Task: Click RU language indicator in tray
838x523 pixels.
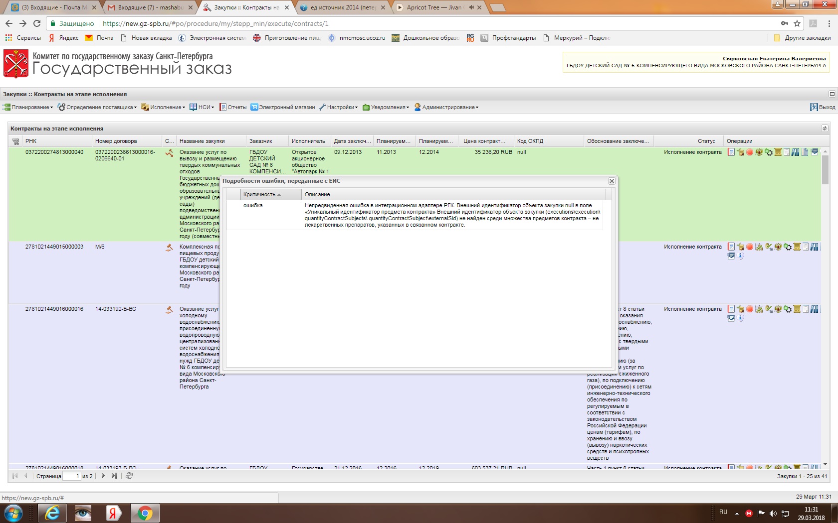Action: pyautogui.click(x=723, y=512)
